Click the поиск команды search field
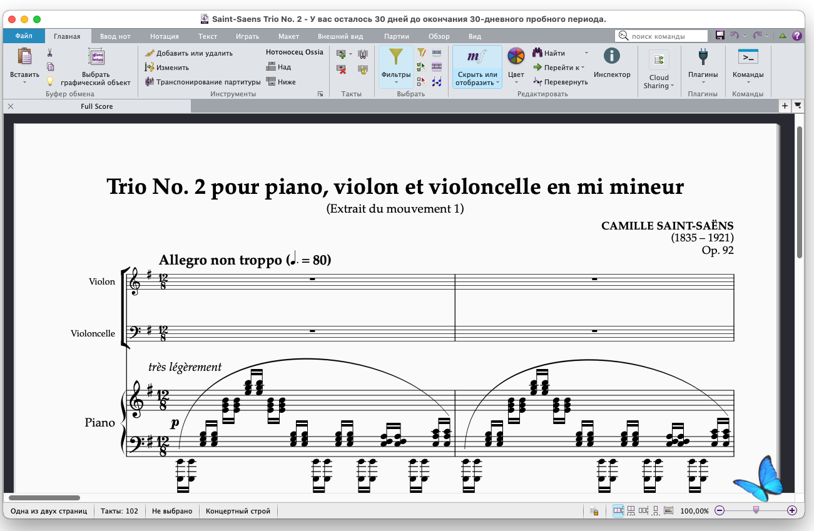 pos(662,36)
